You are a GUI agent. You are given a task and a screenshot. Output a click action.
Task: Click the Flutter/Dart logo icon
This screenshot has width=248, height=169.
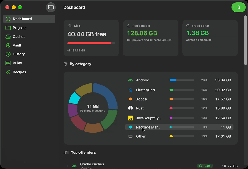click(130, 90)
